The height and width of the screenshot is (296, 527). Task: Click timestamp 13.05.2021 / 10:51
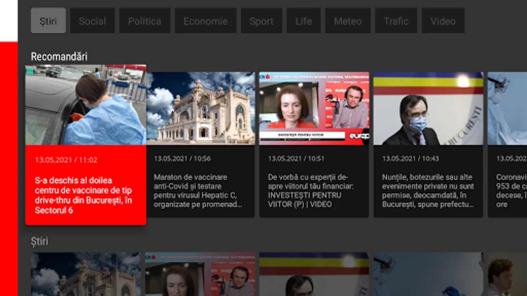[x=296, y=159]
